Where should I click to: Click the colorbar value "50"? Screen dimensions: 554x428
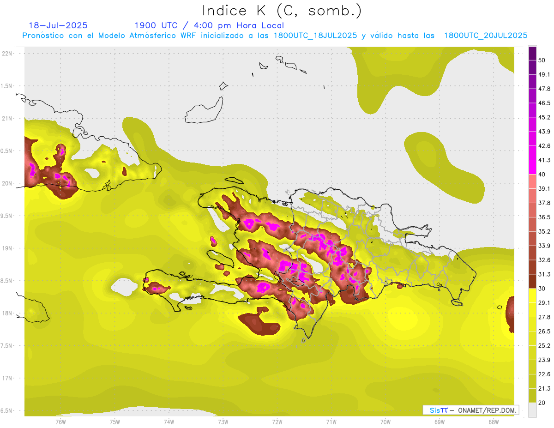[542, 60]
